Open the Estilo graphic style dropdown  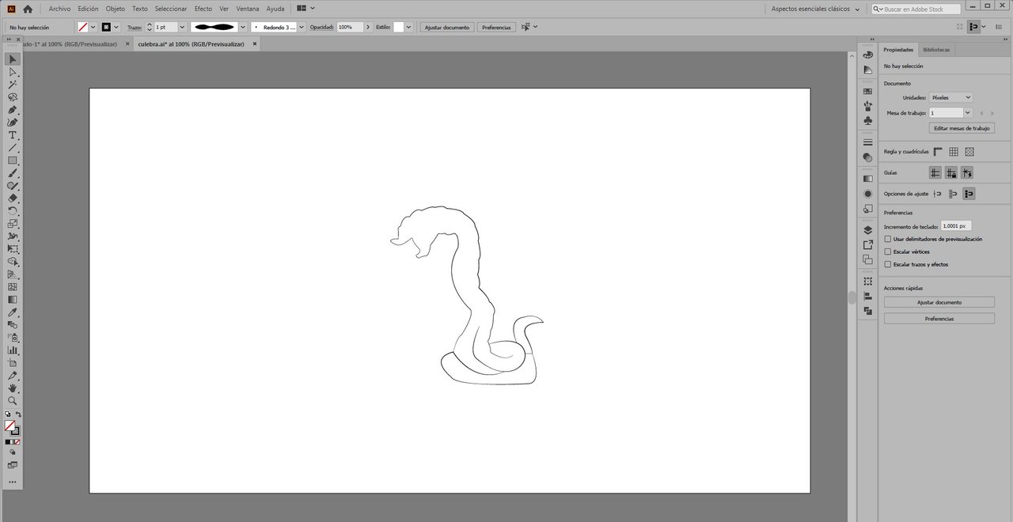tap(408, 27)
